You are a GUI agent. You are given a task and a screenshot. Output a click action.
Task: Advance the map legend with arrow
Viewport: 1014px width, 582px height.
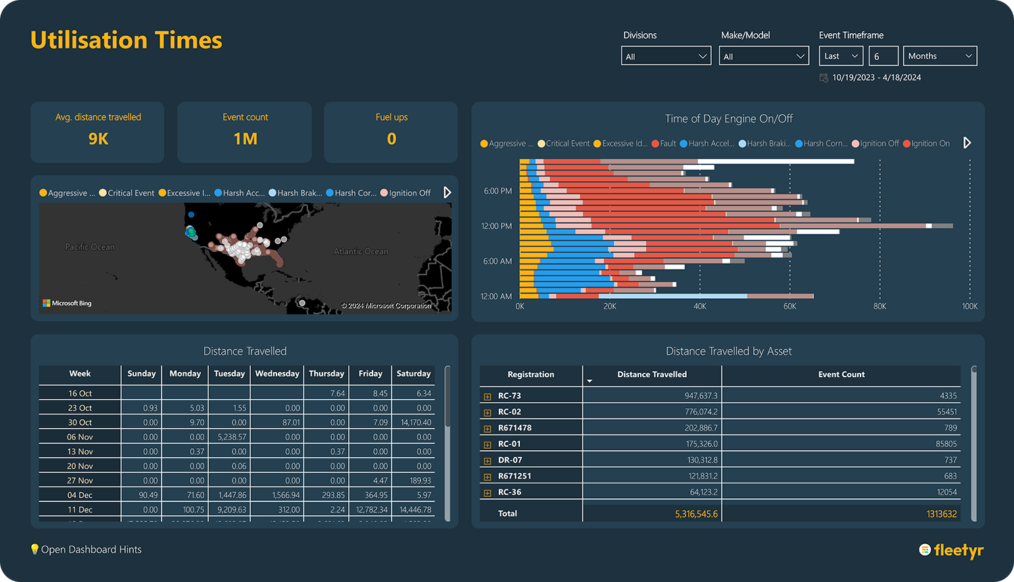[x=447, y=193]
